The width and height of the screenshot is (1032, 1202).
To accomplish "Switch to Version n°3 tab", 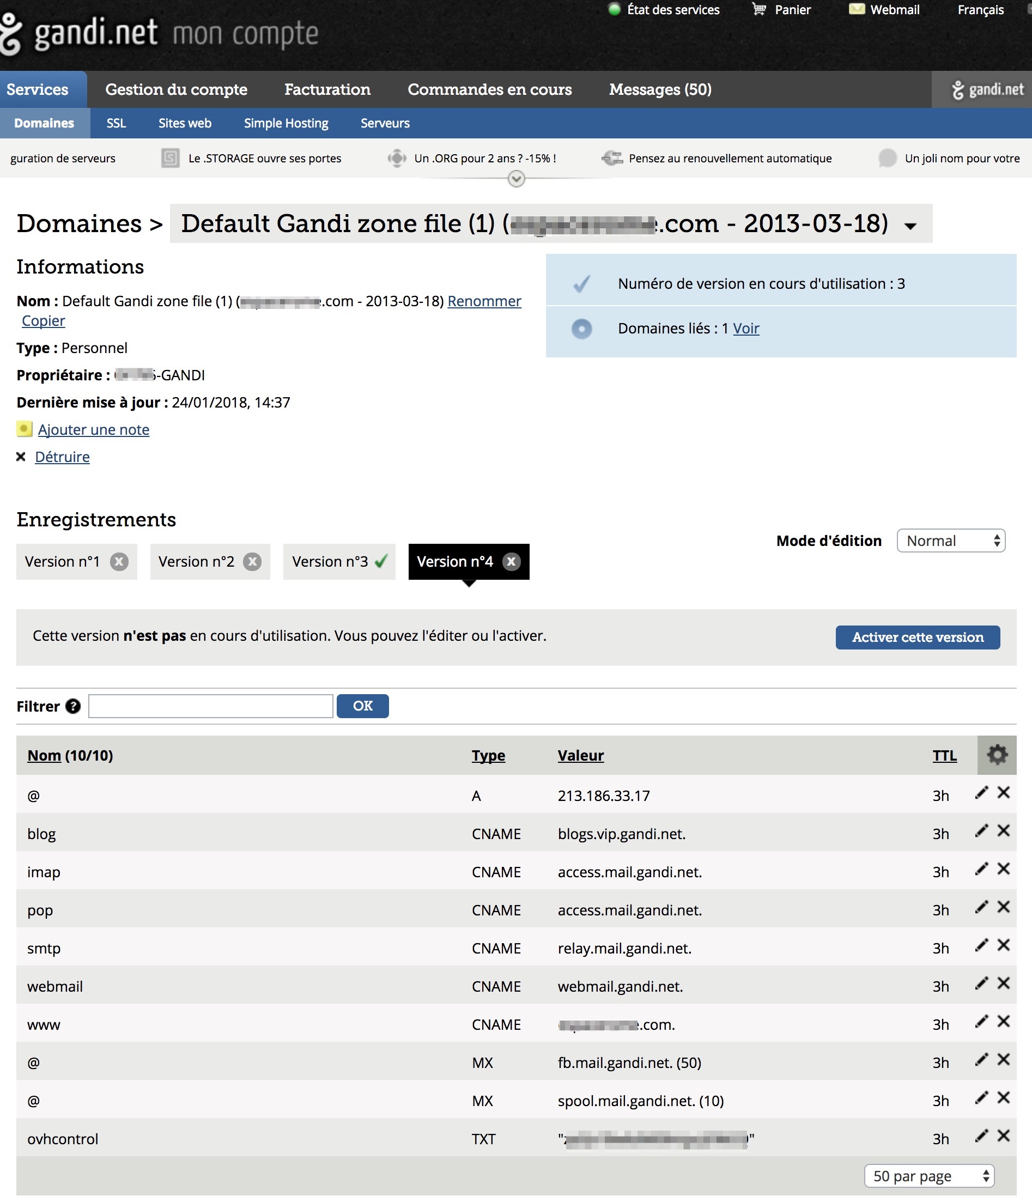I will (x=331, y=562).
